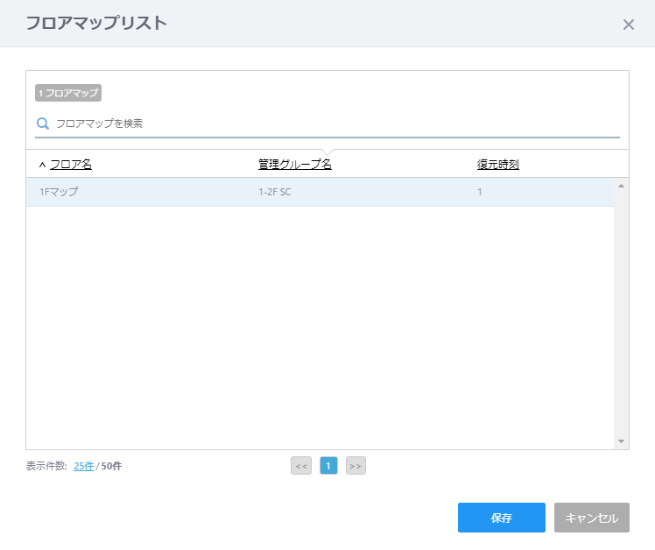The height and width of the screenshot is (550, 655).
Task: Click the scrollbar up arrow
Action: (x=621, y=186)
